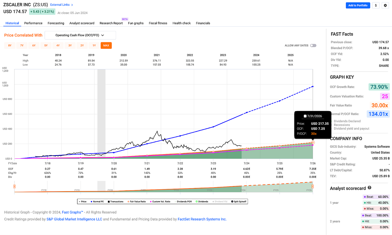Toggle Dividends legend entry

click(x=202, y=201)
